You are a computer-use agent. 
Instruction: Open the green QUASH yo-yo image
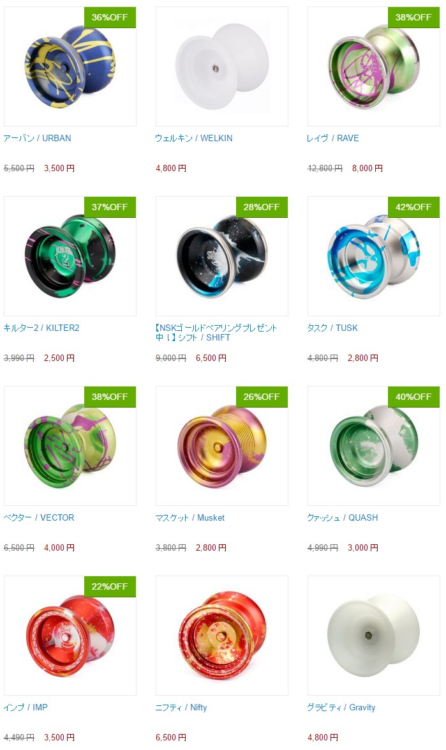coord(374,446)
